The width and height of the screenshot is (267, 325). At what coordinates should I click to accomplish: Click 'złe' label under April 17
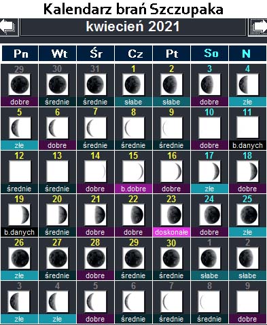209,189
